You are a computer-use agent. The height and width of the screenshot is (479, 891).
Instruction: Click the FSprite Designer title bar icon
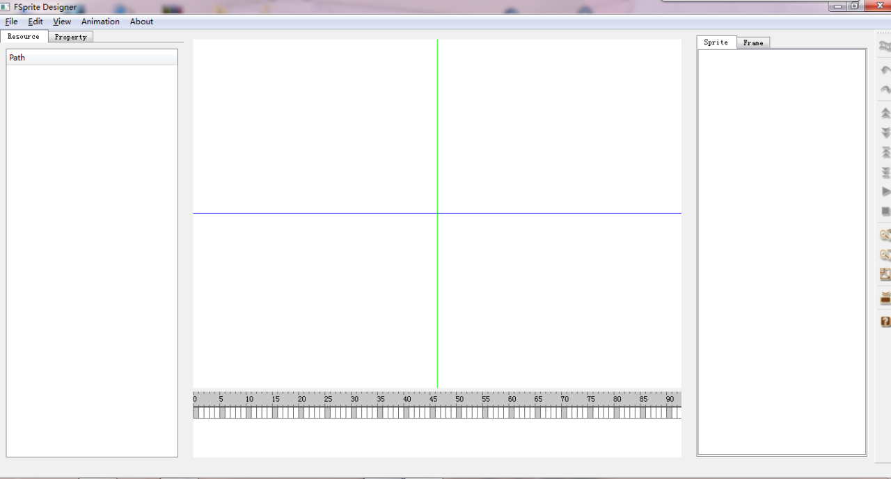pos(6,7)
